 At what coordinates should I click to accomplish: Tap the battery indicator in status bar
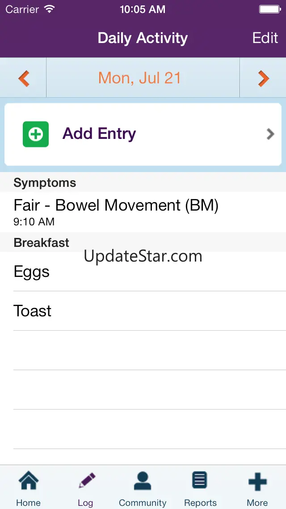(x=269, y=9)
